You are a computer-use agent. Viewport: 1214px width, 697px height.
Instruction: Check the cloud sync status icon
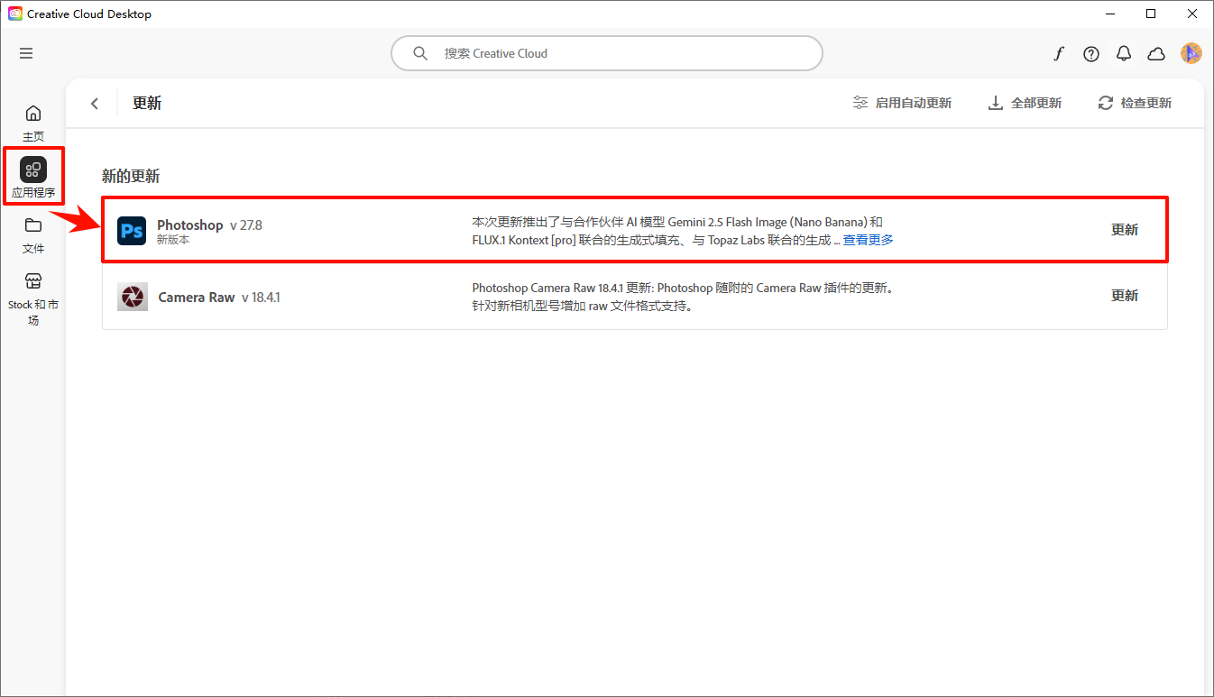point(1156,54)
